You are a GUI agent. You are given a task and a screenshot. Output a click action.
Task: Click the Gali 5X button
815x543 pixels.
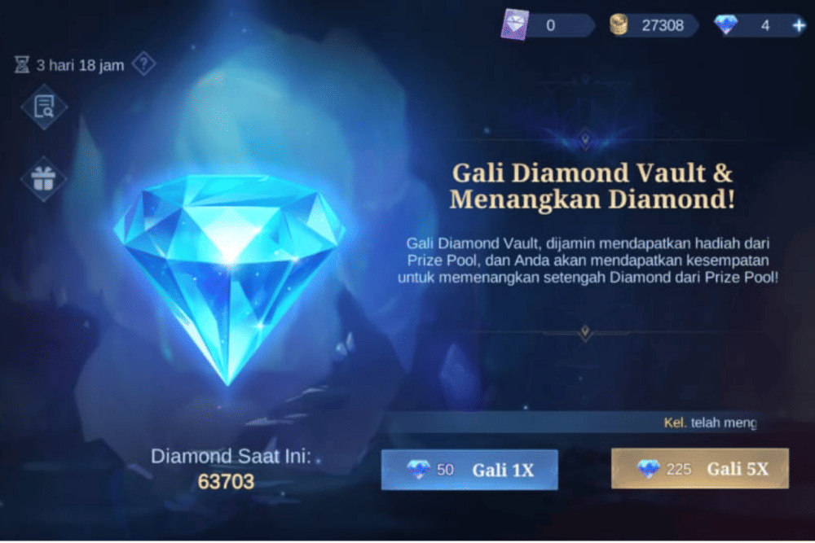(x=699, y=469)
